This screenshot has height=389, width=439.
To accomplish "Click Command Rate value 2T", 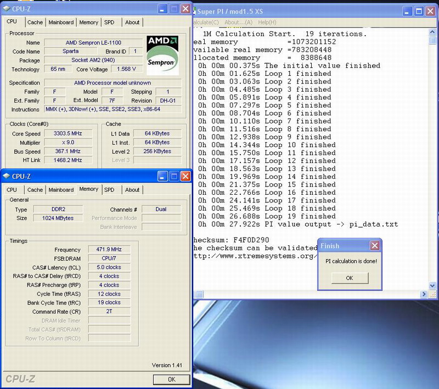I will tap(109, 312).
